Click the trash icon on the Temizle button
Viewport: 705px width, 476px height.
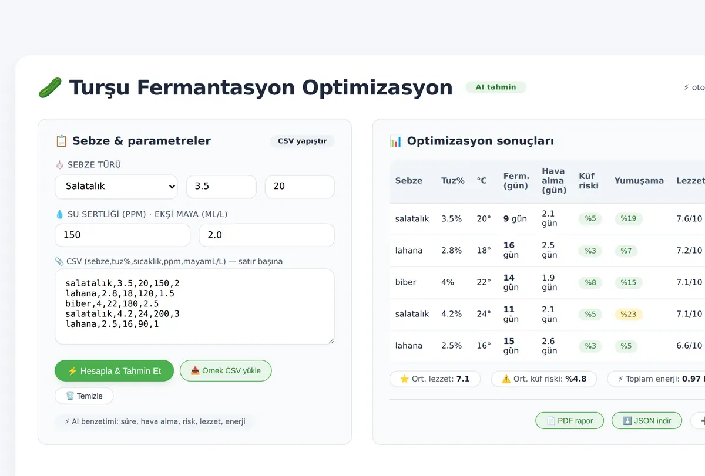[x=70, y=396]
